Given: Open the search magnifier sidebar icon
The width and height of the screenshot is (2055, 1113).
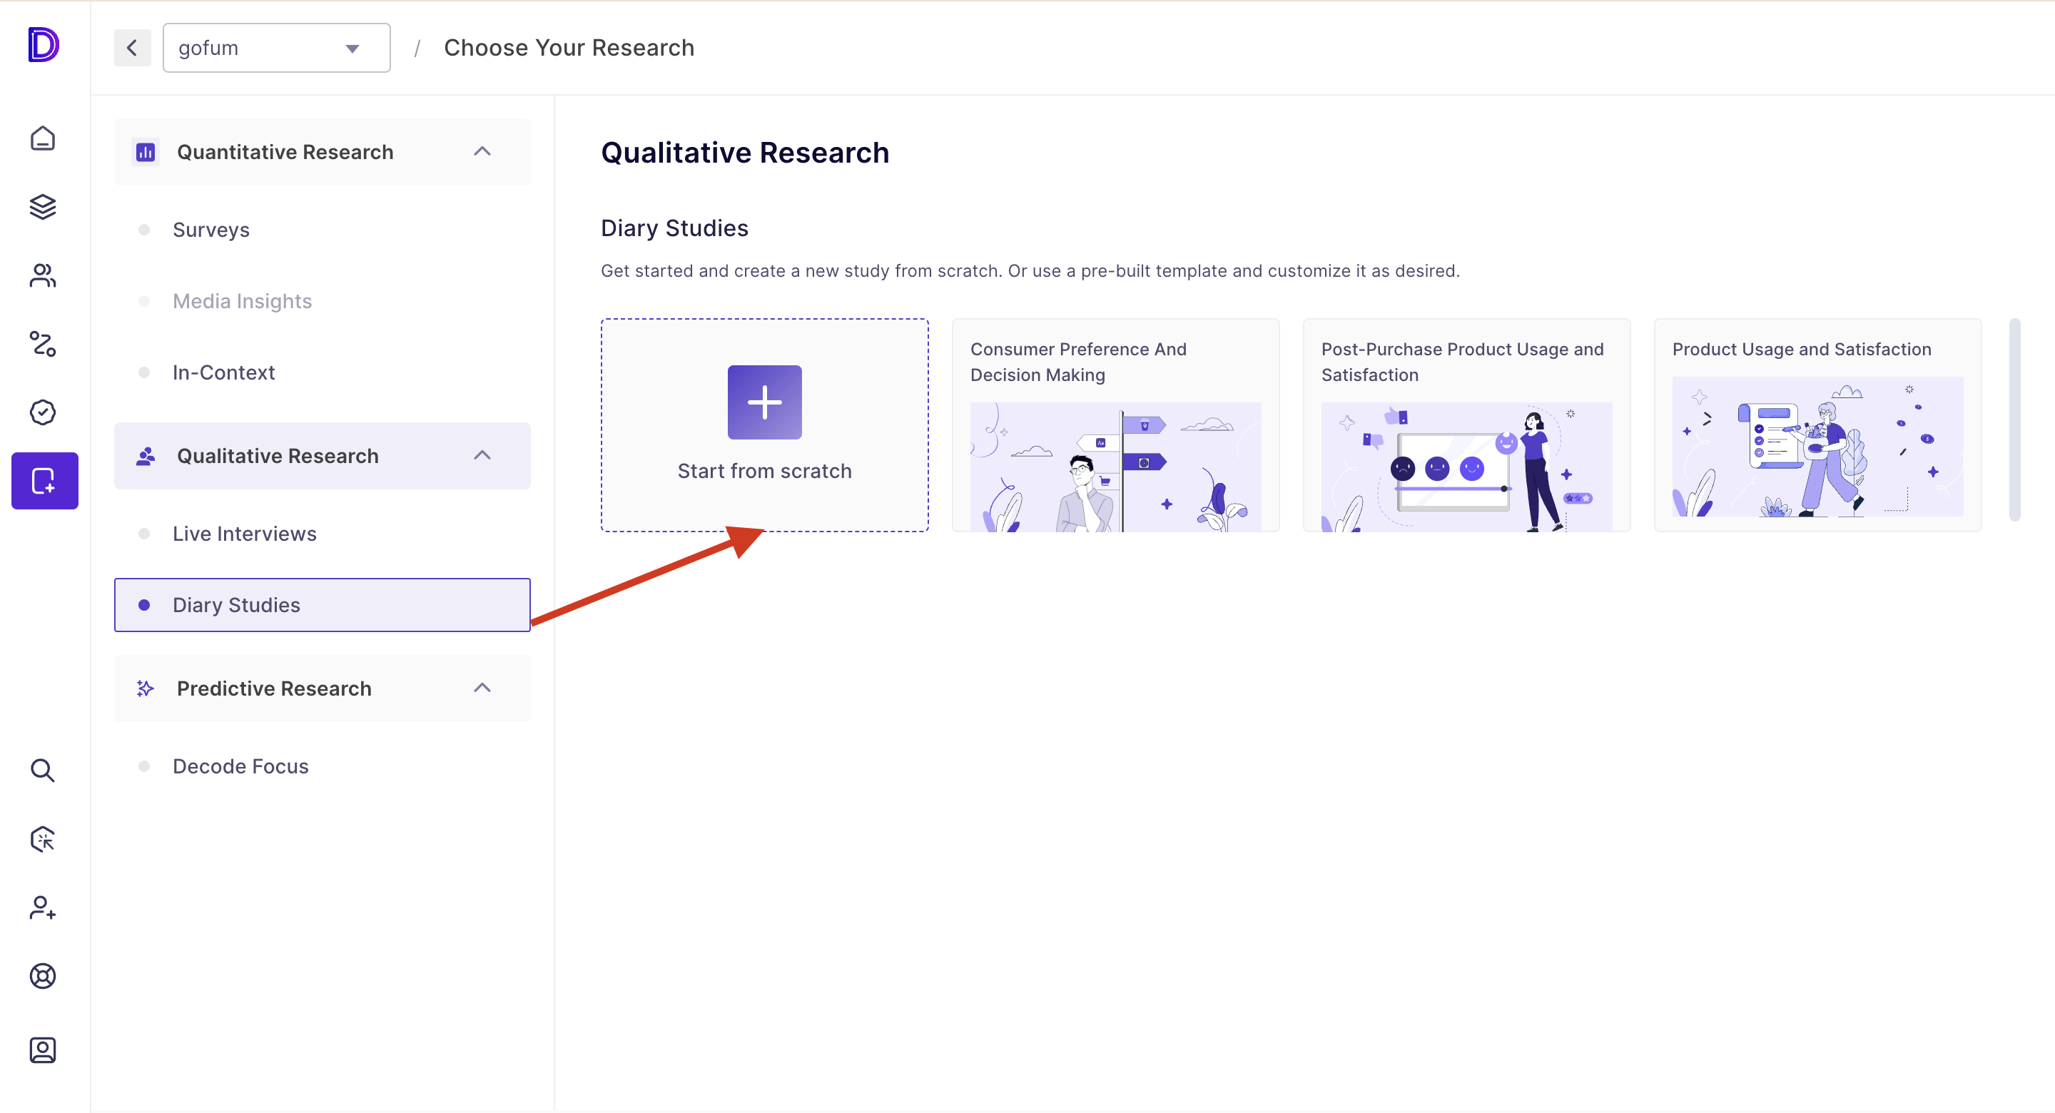Looking at the screenshot, I should coord(43,771).
